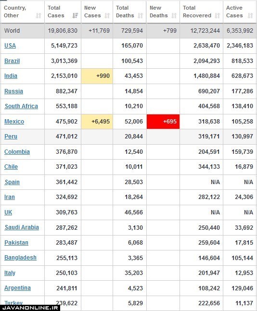Sort by New Deaths arrows icon
Screen dimensions: 257x311
pos(174,15)
